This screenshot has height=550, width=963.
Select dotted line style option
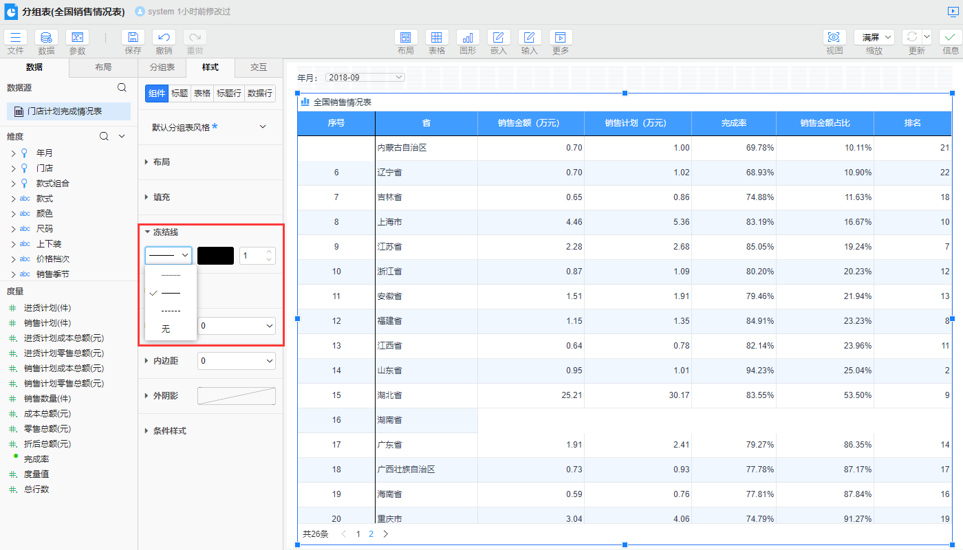[171, 275]
